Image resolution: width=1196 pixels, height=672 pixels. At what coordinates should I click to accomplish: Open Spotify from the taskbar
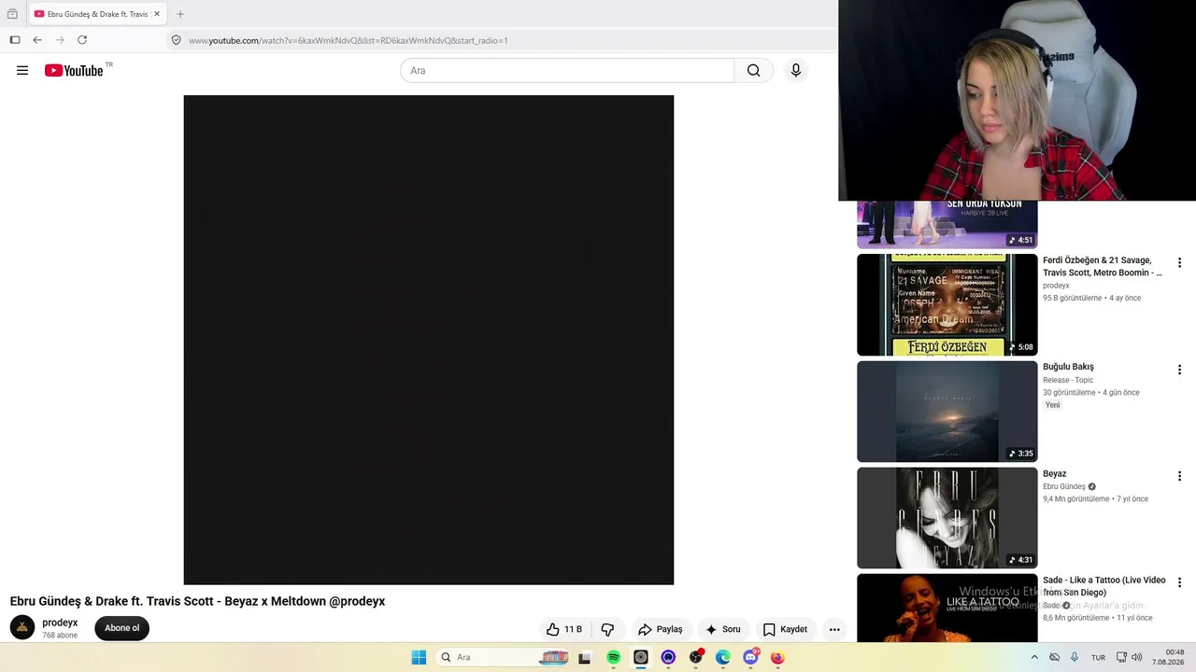[613, 657]
